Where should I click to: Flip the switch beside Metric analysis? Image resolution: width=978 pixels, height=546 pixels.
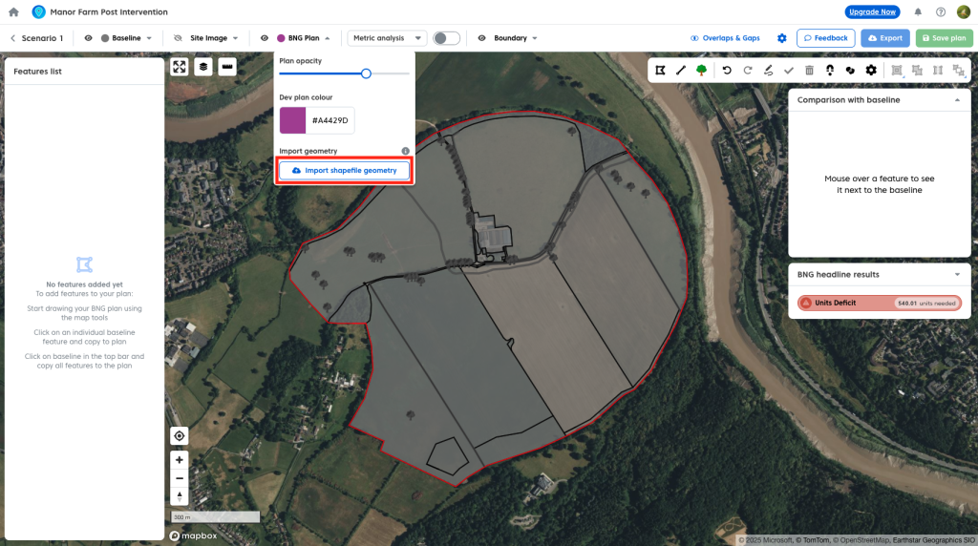point(446,38)
